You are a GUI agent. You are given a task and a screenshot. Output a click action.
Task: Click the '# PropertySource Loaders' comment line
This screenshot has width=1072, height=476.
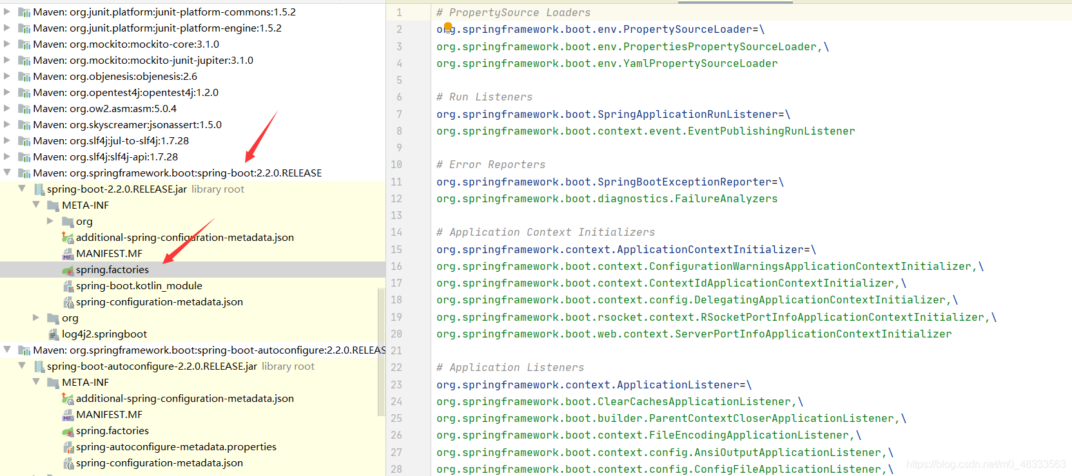click(x=513, y=12)
